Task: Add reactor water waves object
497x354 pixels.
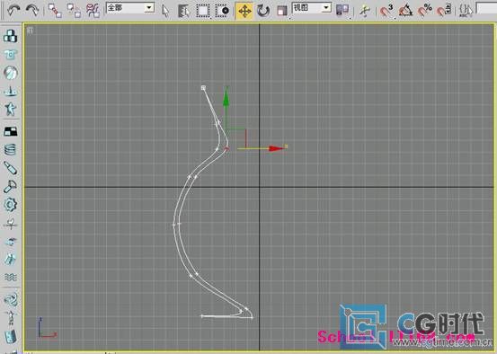Action: pos(10,277)
